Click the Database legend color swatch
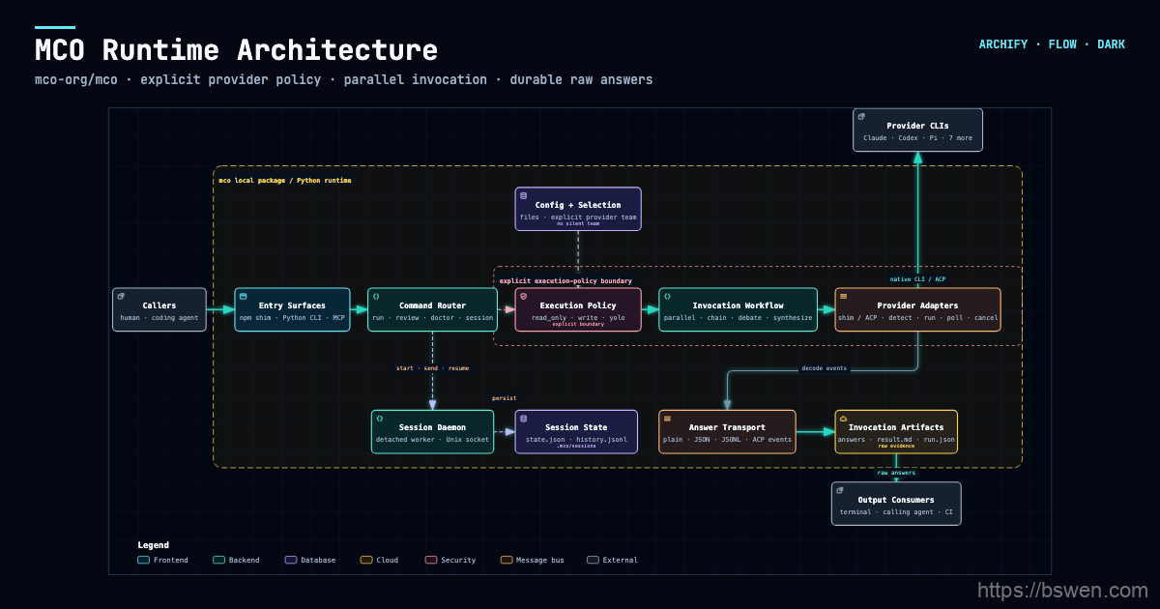The width and height of the screenshot is (1160, 609). coord(291,560)
